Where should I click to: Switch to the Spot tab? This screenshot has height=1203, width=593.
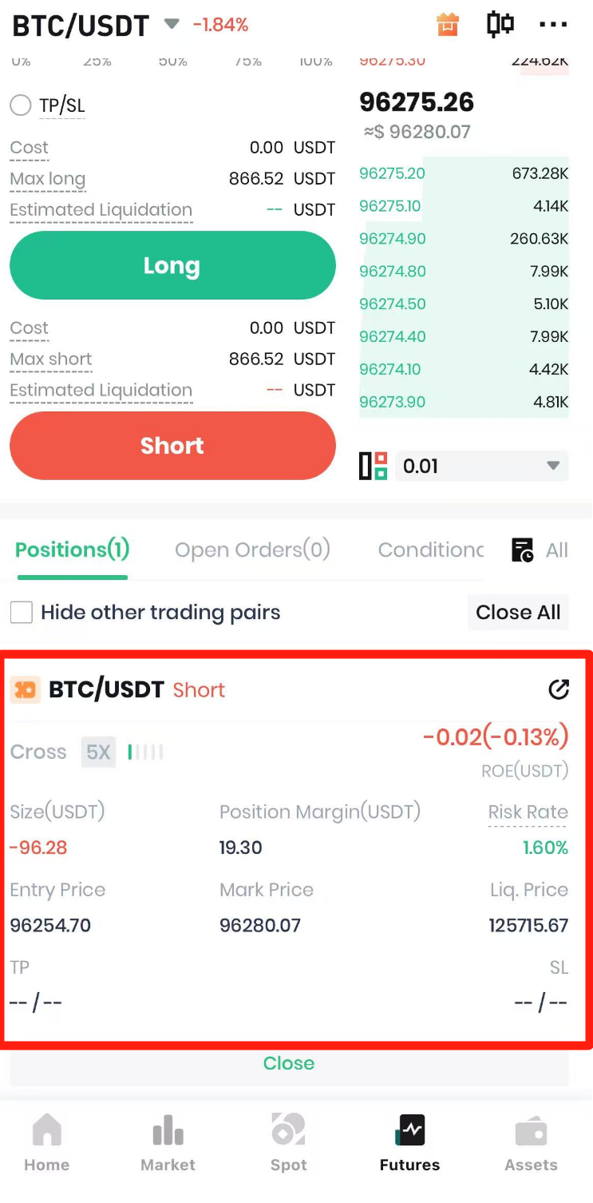tap(288, 1143)
